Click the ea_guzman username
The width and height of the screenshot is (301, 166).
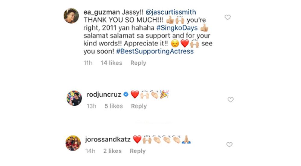point(101,12)
